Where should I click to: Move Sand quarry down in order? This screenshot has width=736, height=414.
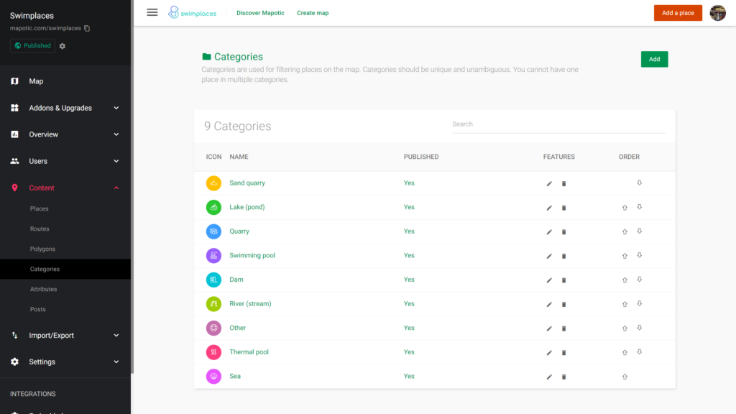639,183
